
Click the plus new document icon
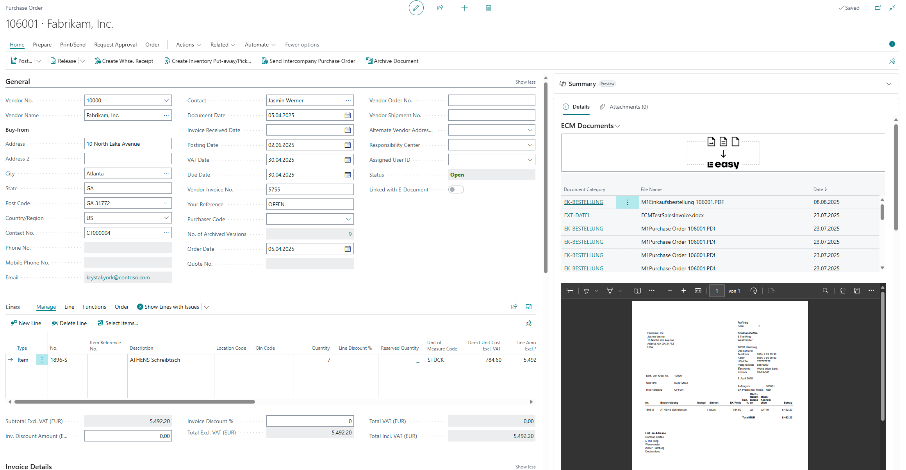[464, 8]
